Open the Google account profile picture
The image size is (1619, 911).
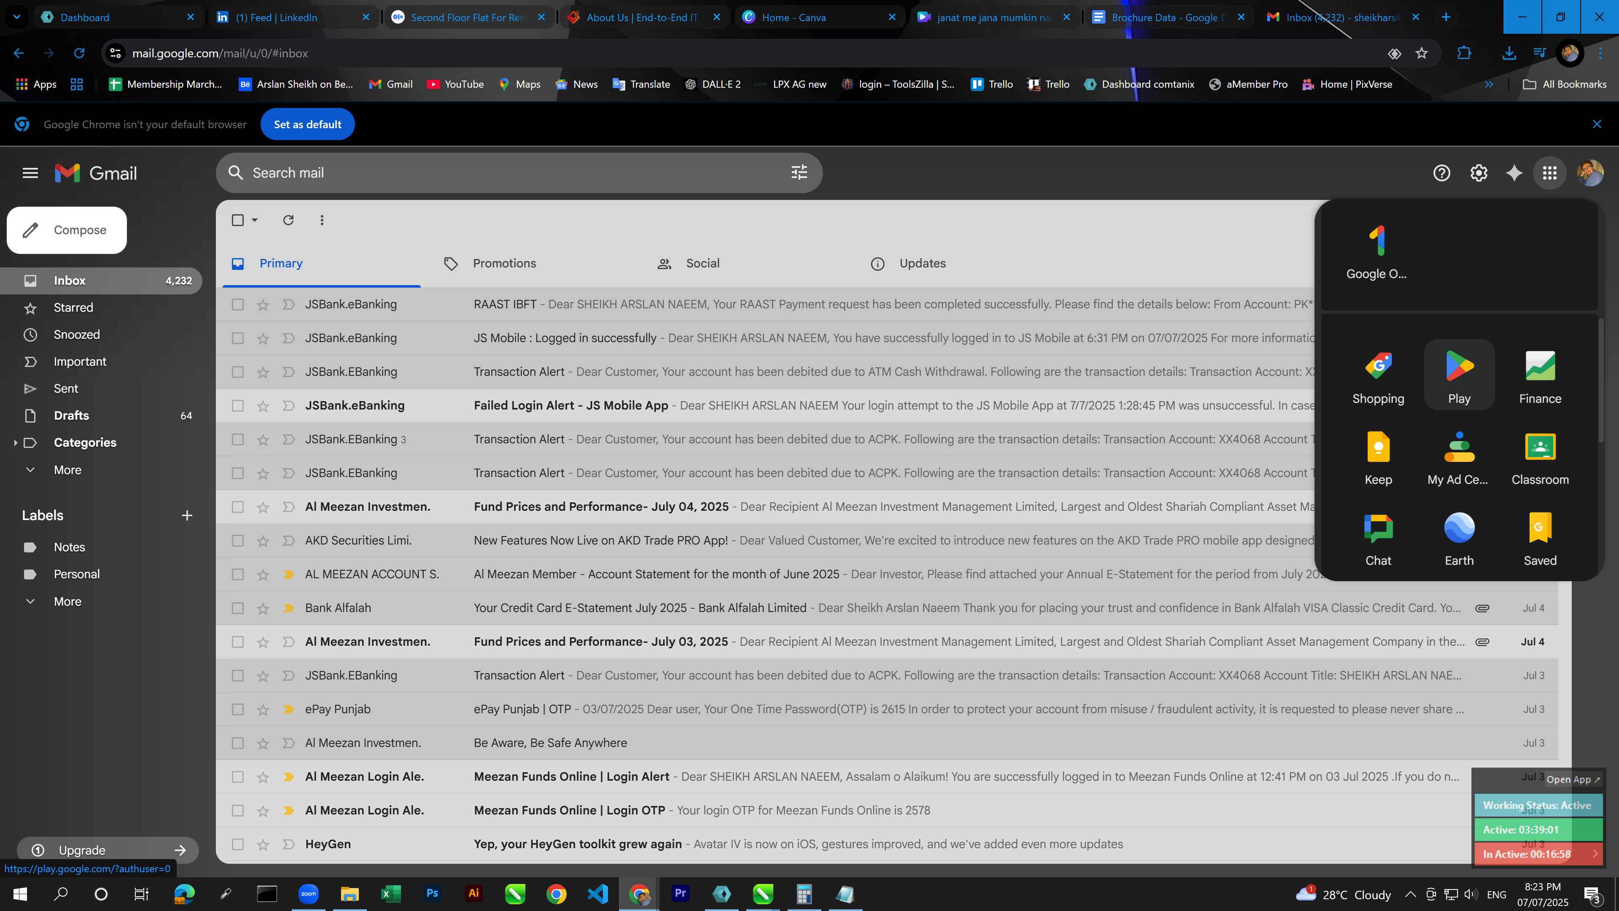click(1589, 173)
